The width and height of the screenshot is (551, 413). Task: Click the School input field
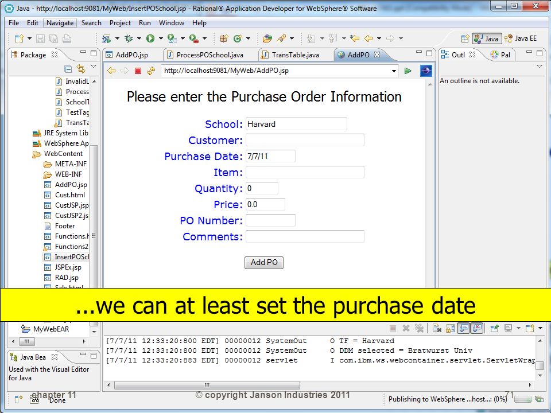click(x=296, y=124)
